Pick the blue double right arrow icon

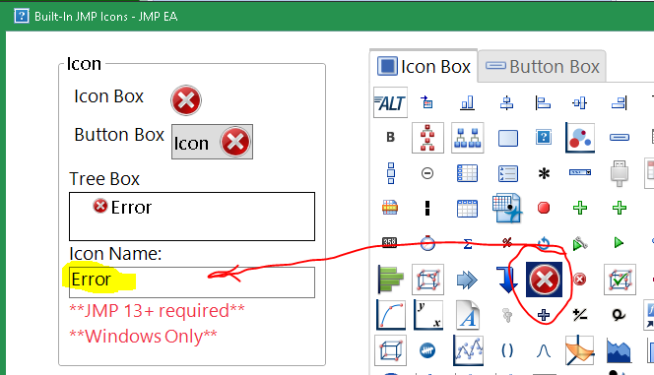[467, 280]
